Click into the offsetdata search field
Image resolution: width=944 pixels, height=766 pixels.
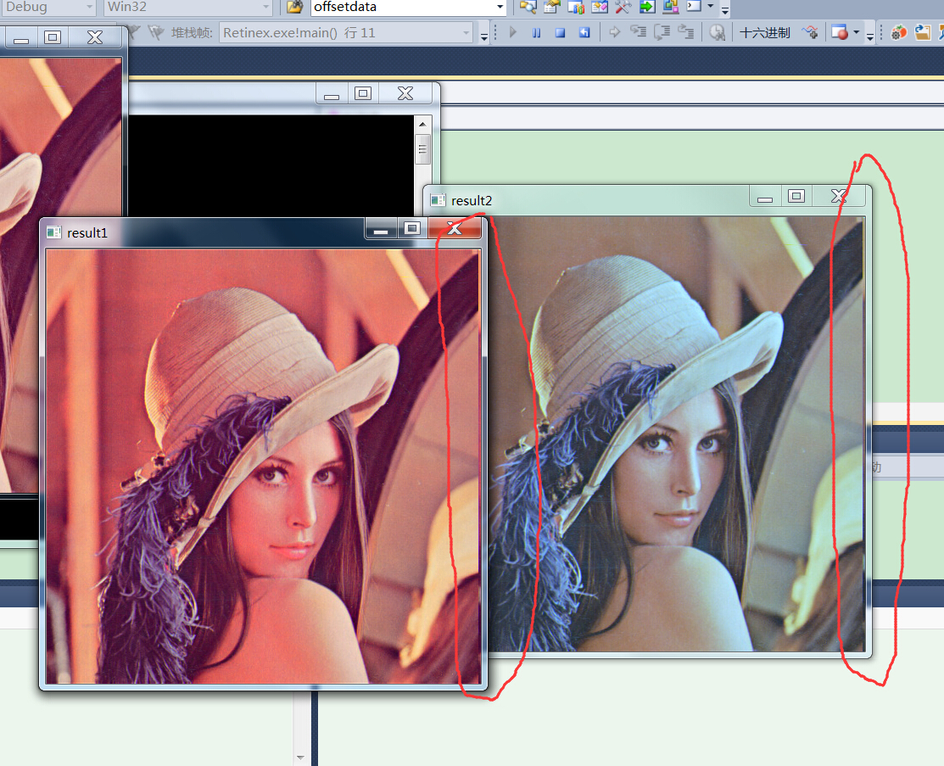402,7
